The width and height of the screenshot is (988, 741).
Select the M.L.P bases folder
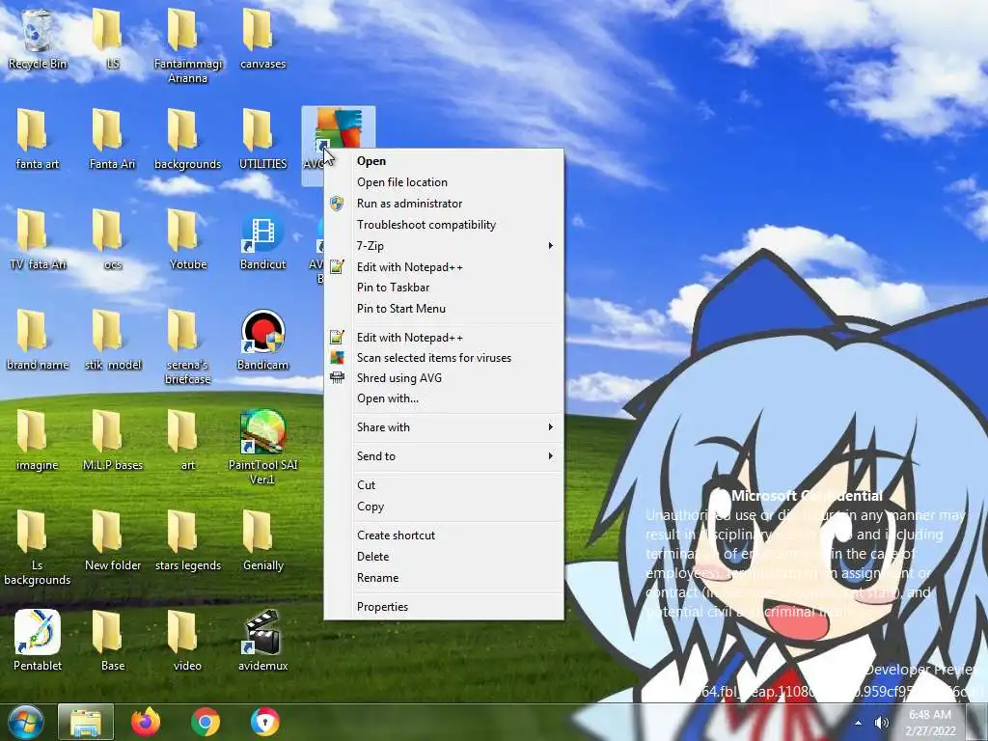tap(112, 440)
